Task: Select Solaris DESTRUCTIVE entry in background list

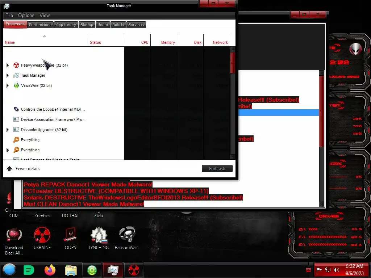Action: click(x=133, y=197)
